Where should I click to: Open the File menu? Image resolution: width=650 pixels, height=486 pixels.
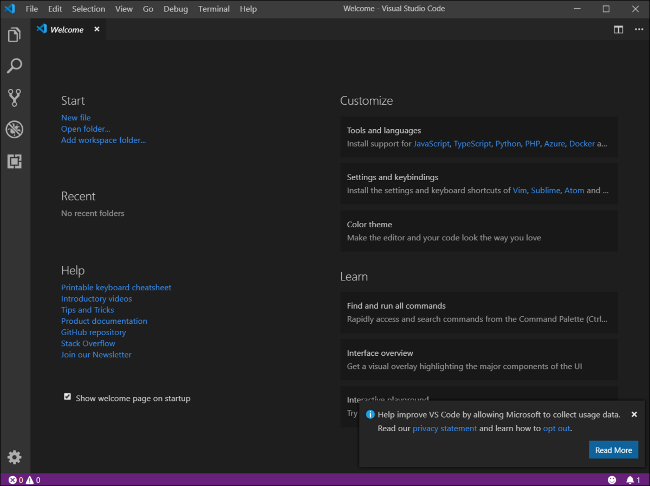click(x=32, y=9)
